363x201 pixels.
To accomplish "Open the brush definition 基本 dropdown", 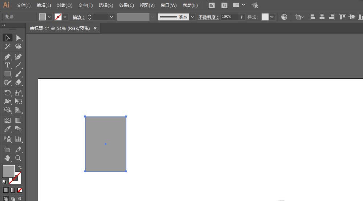I will pyautogui.click(x=192, y=17).
